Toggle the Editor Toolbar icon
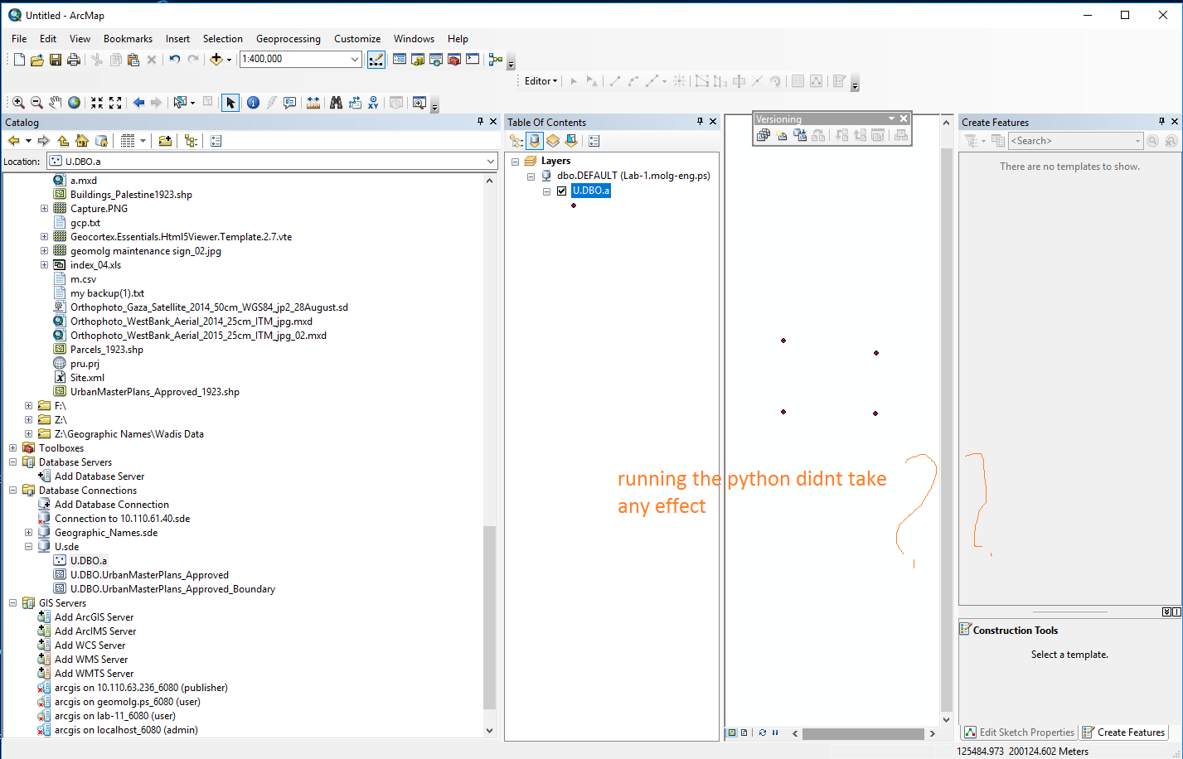This screenshot has width=1183, height=759. (x=376, y=60)
